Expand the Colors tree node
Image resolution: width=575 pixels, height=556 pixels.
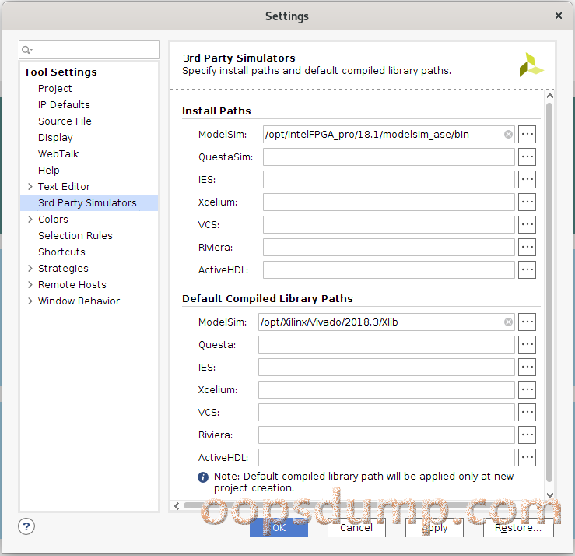point(30,219)
